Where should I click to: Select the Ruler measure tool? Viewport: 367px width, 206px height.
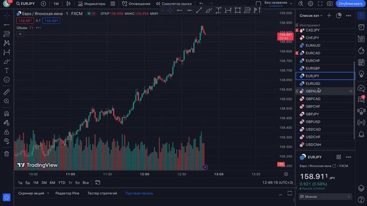(x=6, y=92)
